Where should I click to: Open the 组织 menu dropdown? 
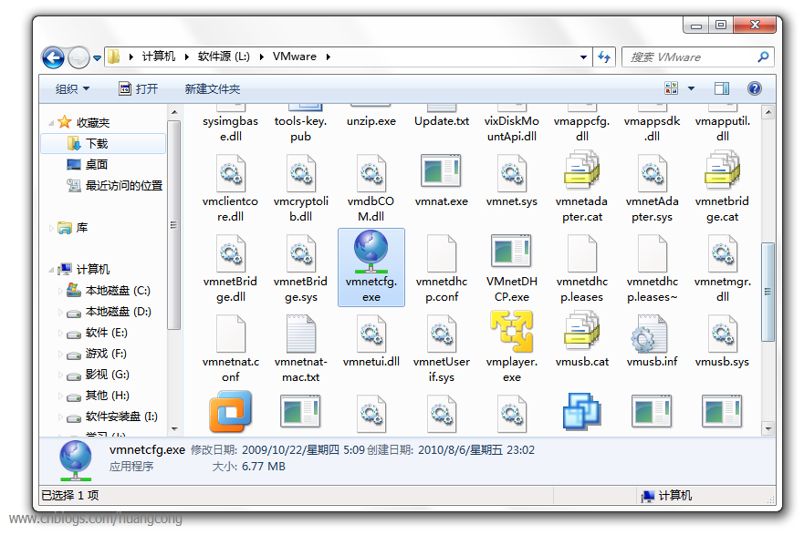coord(72,89)
